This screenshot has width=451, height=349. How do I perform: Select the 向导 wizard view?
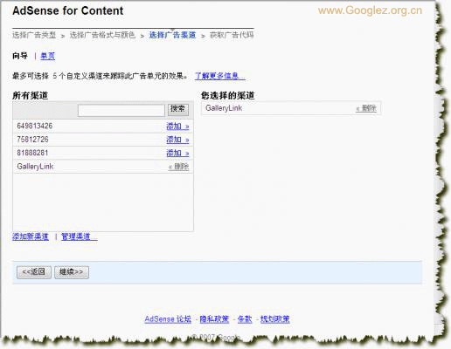tap(20, 56)
